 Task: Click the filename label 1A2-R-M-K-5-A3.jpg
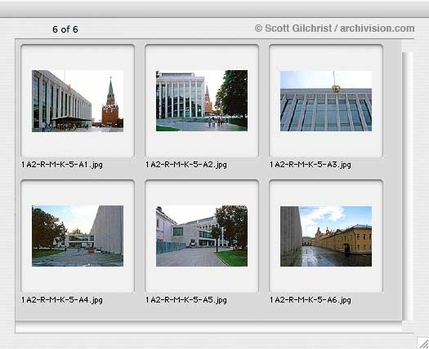tap(311, 165)
